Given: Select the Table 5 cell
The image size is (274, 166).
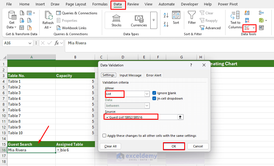Looking at the screenshot, I should [x=32, y=104].
